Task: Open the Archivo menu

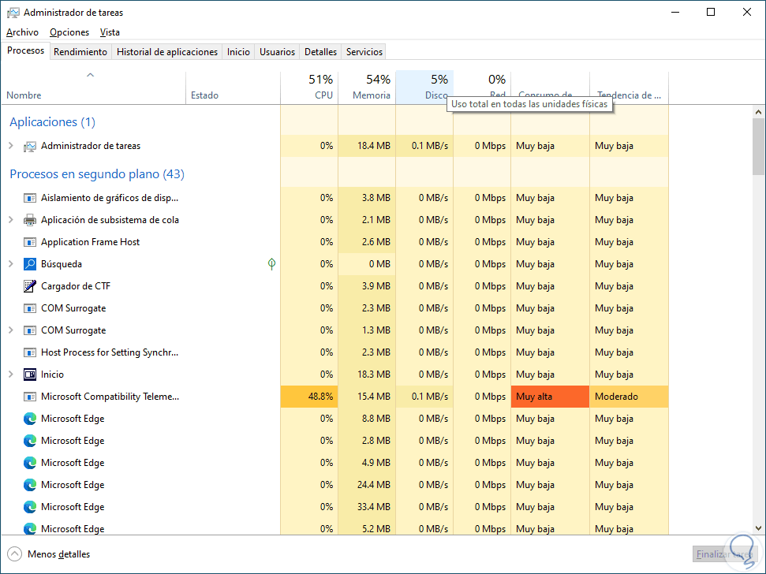Action: tap(22, 32)
